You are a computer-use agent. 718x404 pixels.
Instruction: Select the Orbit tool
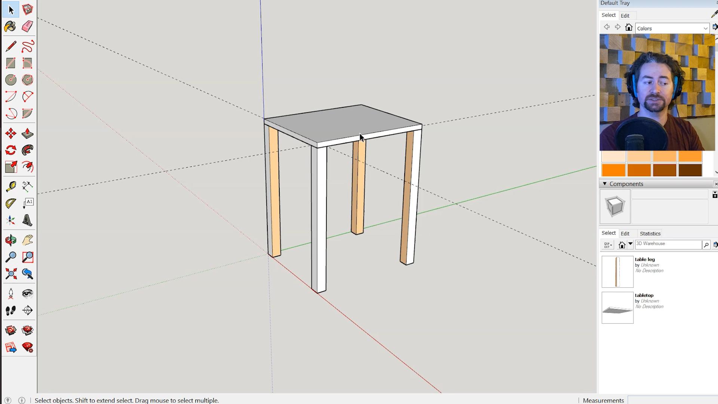pos(10,240)
